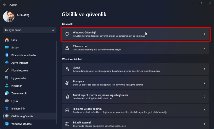Image resolution: width=214 pixels, height=129 pixels.
Task: Expand the Etkinlik geçmişi row chevron
Action: pyautogui.click(x=205, y=124)
